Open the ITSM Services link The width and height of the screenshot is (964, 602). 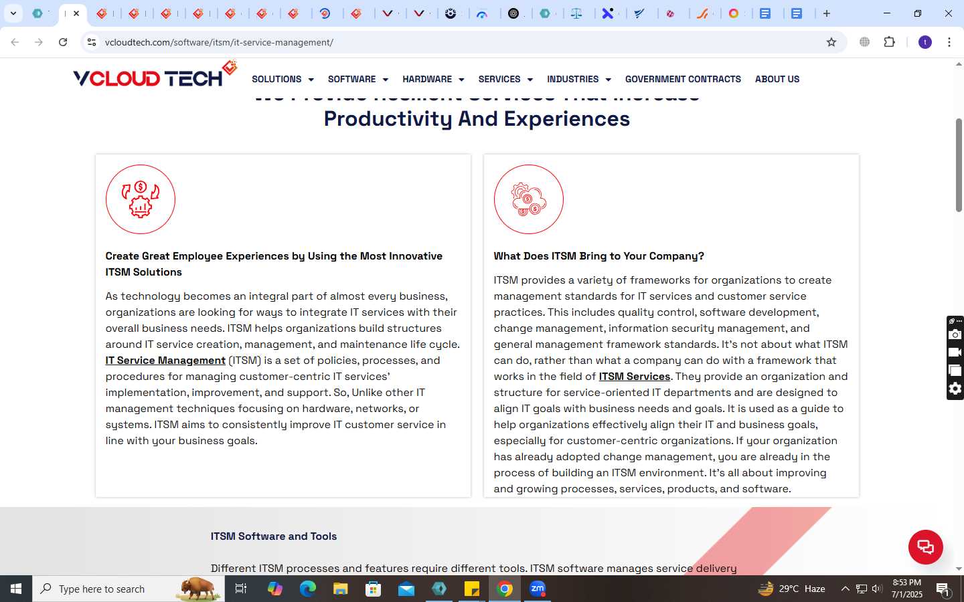[635, 377]
